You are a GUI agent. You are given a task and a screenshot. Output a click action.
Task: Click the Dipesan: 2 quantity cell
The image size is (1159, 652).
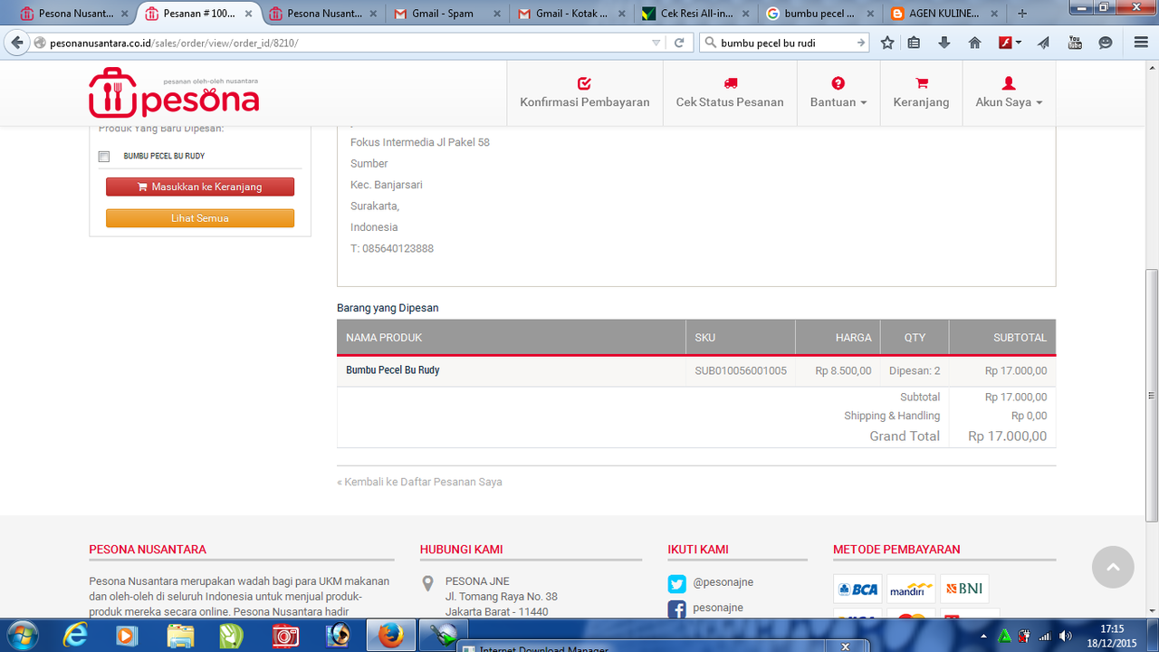(x=915, y=370)
